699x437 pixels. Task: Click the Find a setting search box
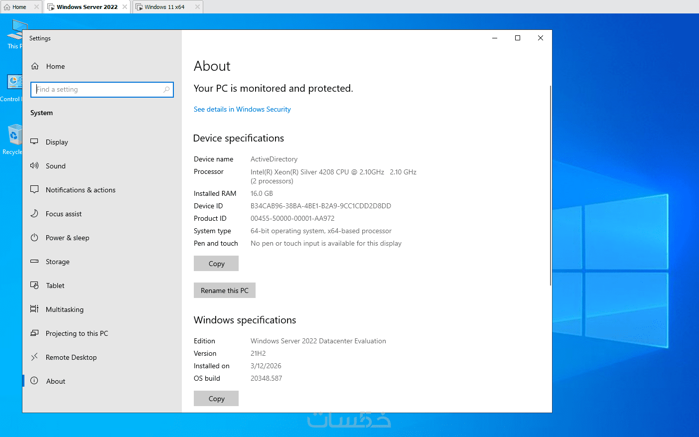[102, 90]
